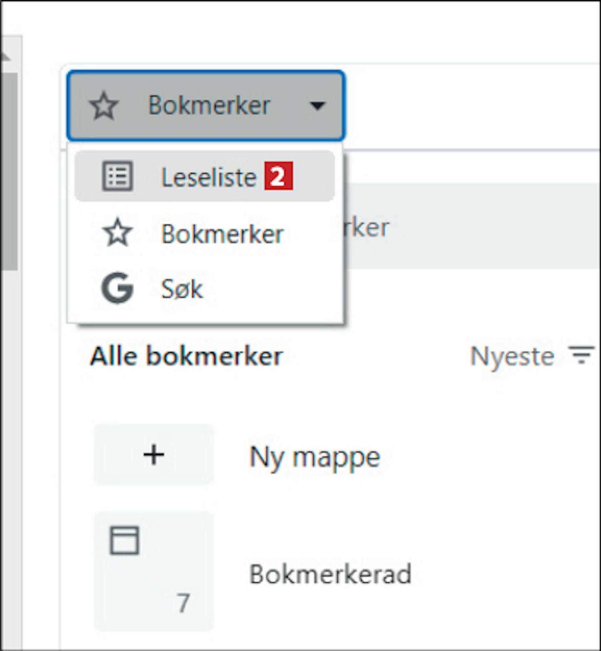
Task: Click the vertical scrollbar thumb
Action: [x=9, y=171]
